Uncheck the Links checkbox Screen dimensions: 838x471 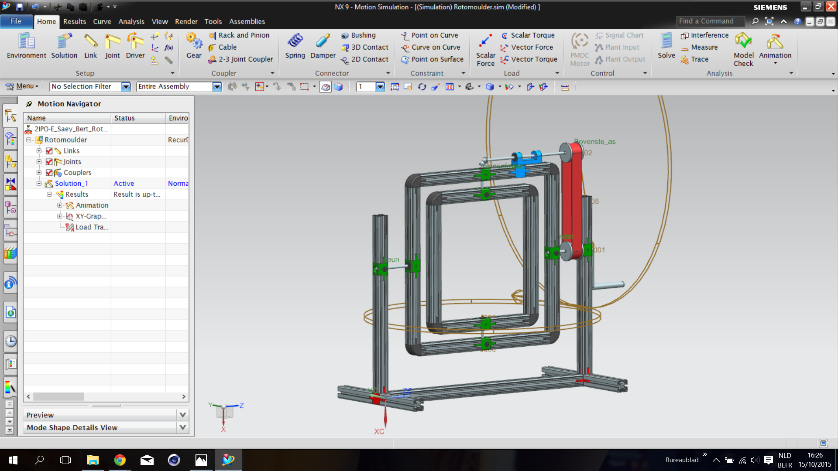click(x=49, y=151)
